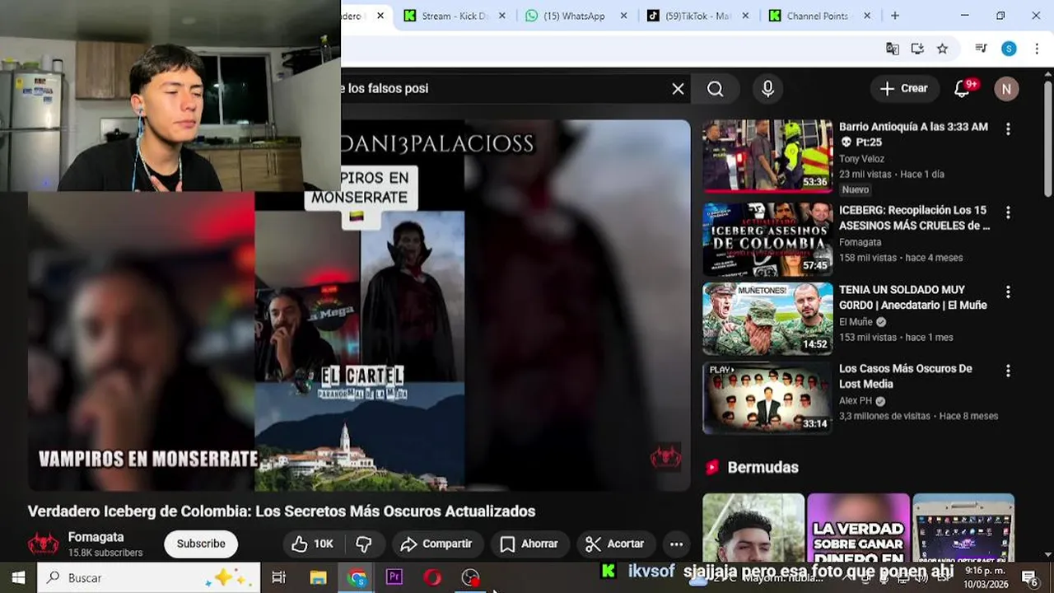Open options for Los Casos Más Oscuros video

[x=1008, y=371]
